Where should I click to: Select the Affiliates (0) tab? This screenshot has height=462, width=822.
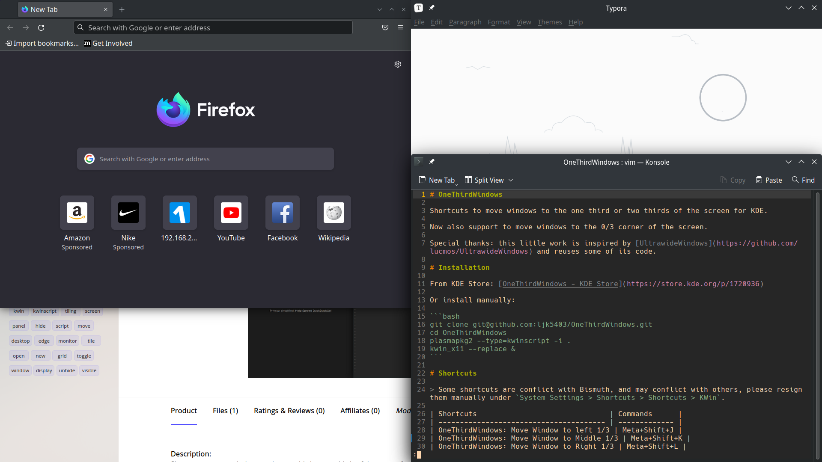click(x=360, y=411)
